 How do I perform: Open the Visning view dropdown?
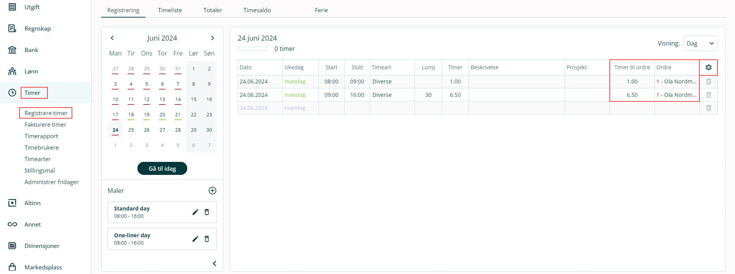[700, 43]
